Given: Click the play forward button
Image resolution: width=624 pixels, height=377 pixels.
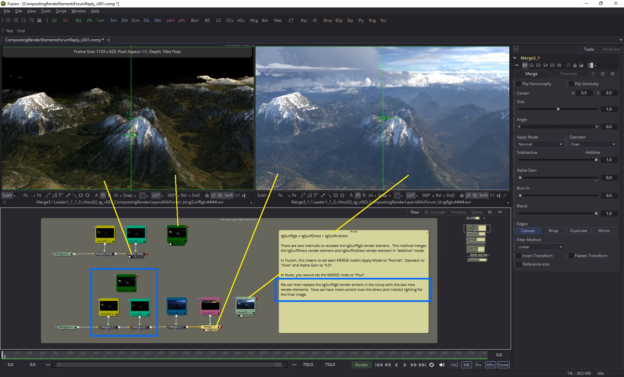Looking at the screenshot, I should click(405, 365).
